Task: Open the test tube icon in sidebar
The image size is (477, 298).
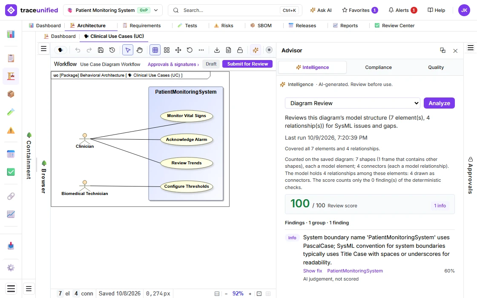Action: pos(11,112)
